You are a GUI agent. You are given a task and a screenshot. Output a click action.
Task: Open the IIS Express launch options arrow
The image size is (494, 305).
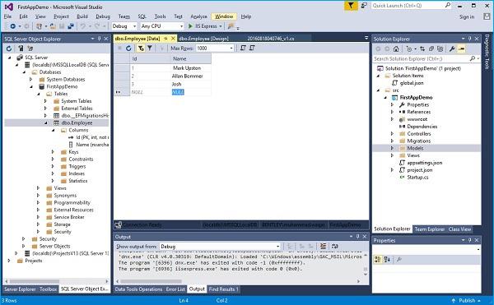tap(221, 26)
